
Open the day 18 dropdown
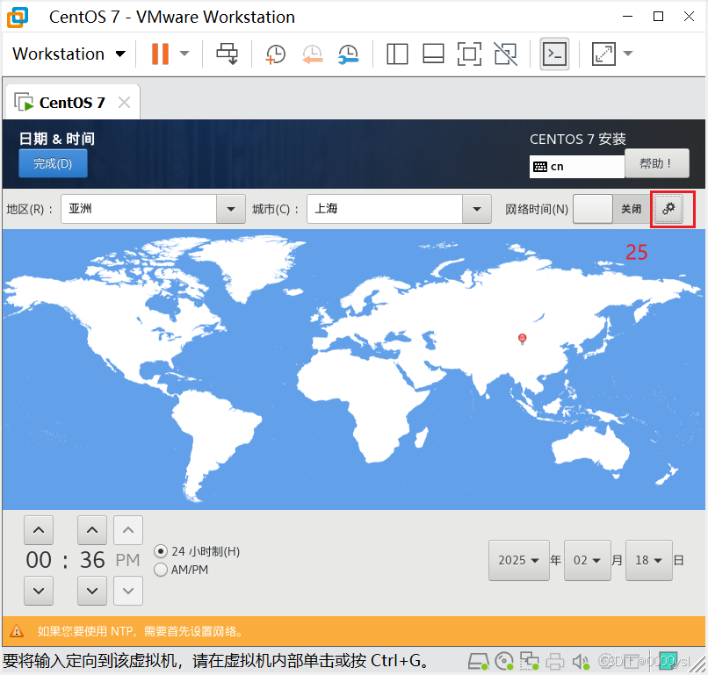[649, 560]
